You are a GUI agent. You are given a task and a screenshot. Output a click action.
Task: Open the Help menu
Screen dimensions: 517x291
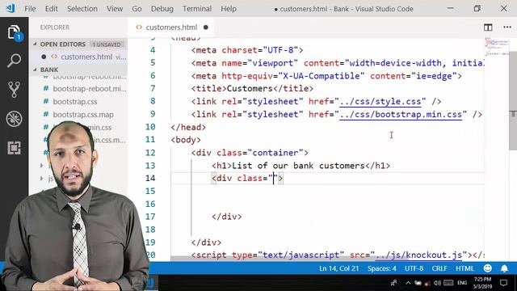[229, 9]
